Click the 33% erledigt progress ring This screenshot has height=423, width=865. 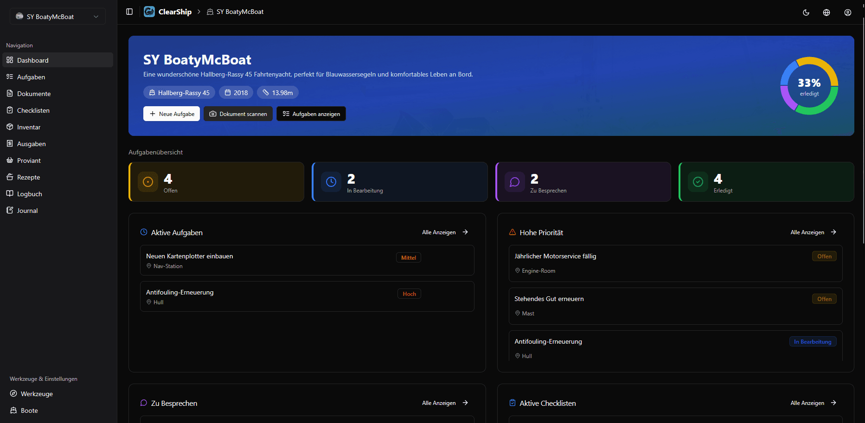(809, 86)
